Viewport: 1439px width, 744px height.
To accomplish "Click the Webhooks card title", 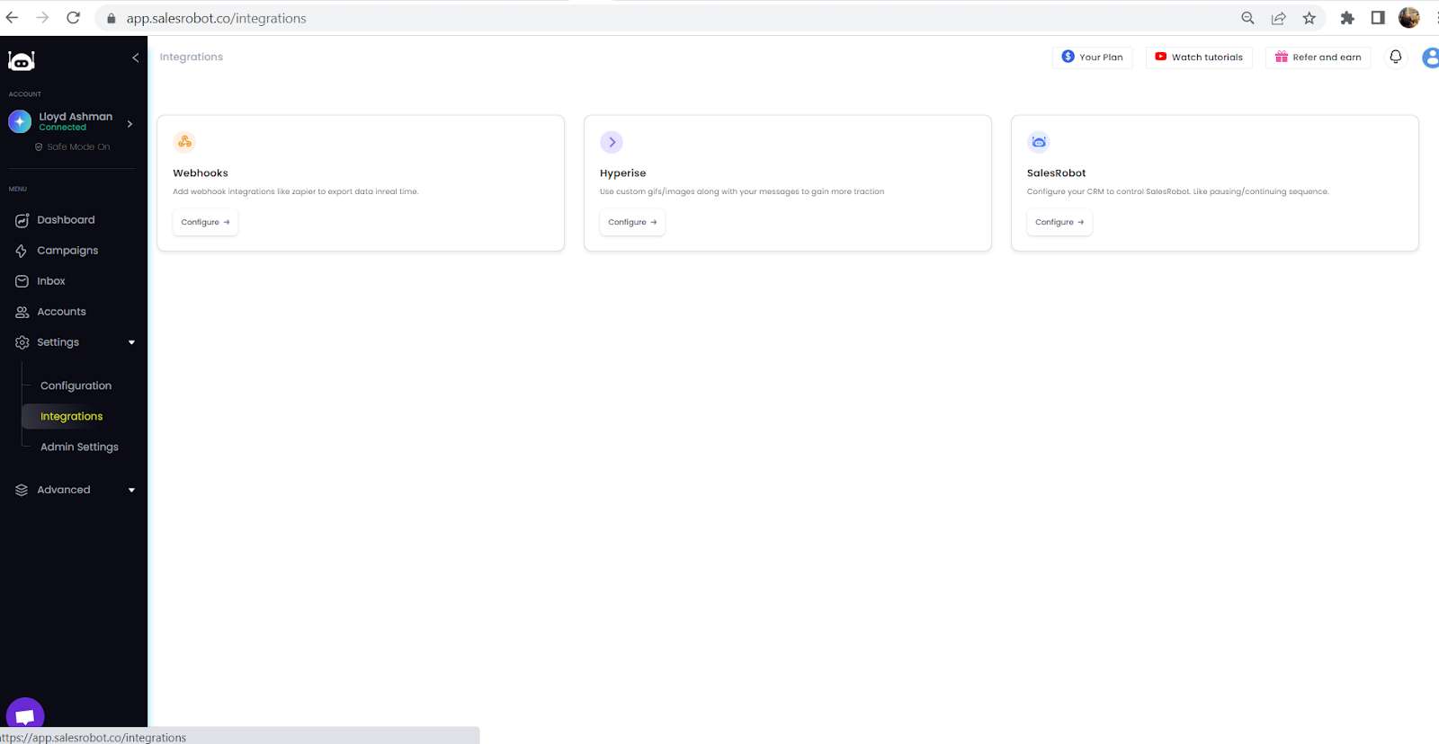I will pyautogui.click(x=201, y=173).
